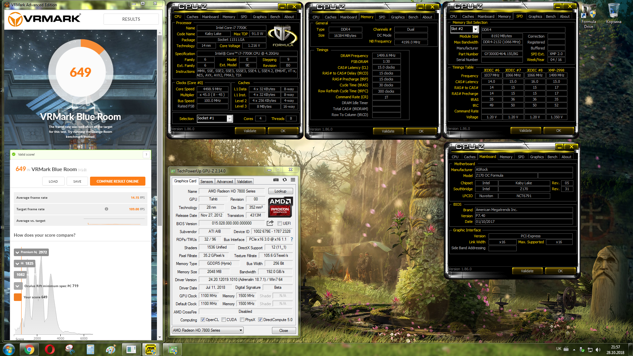This screenshot has width=633, height=356.
Task: Open the GPU-Z hamburger menu
Action: coord(293,180)
